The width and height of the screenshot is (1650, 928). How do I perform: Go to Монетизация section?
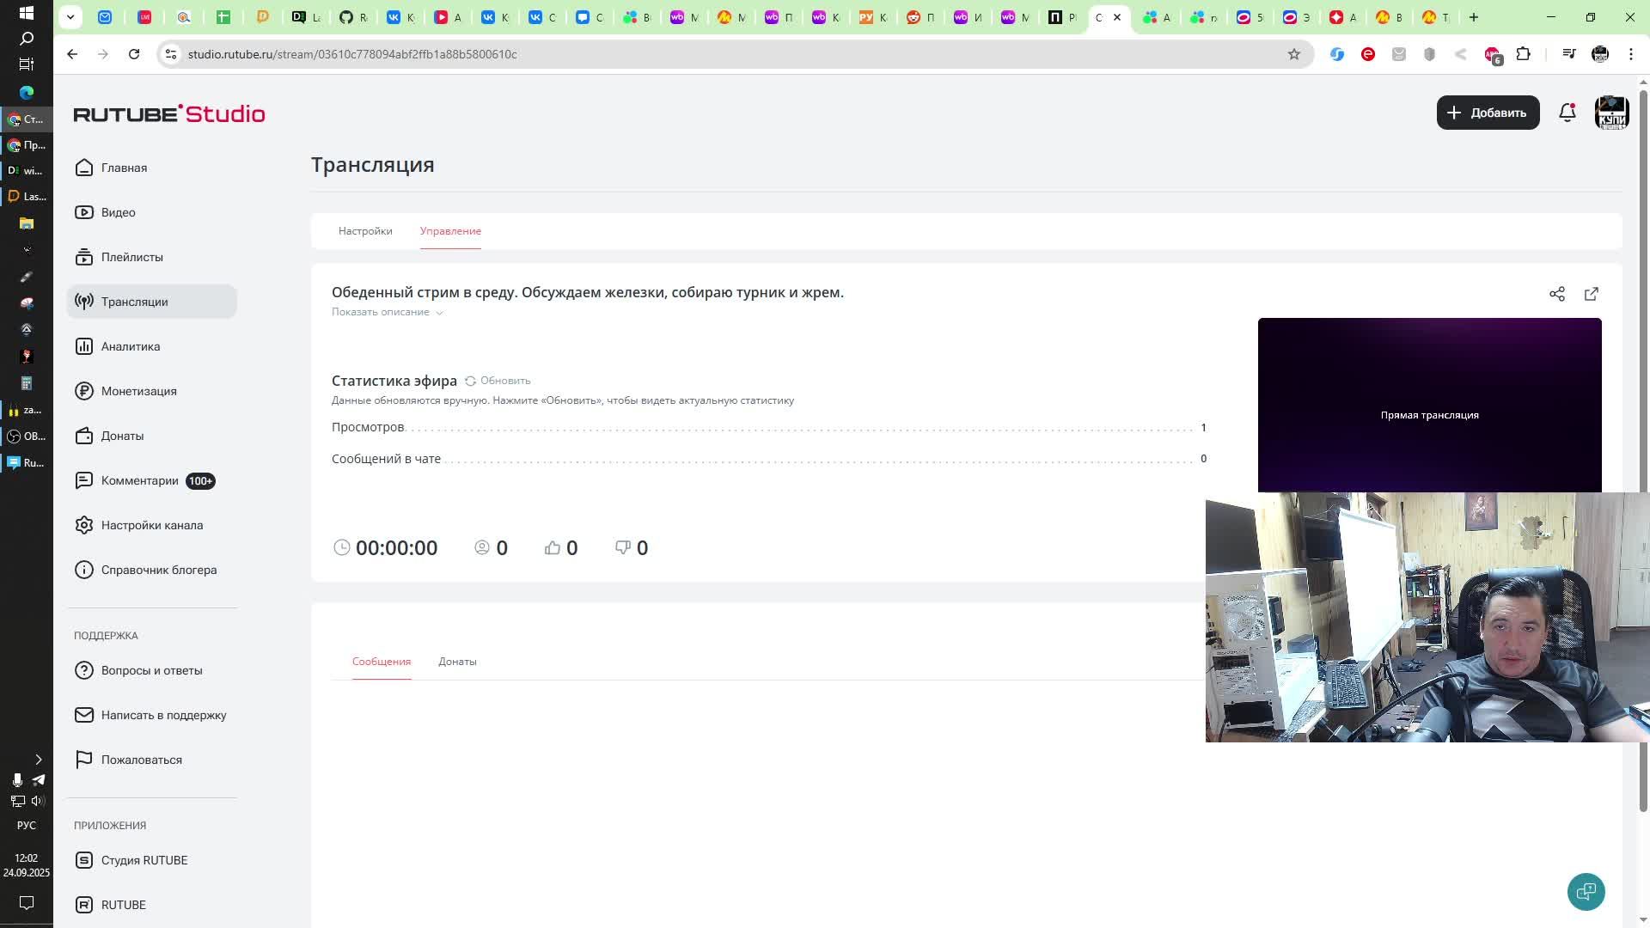click(x=138, y=391)
